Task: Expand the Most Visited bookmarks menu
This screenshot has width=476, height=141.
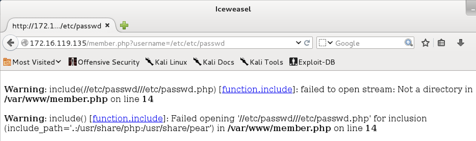Action: tap(32, 62)
